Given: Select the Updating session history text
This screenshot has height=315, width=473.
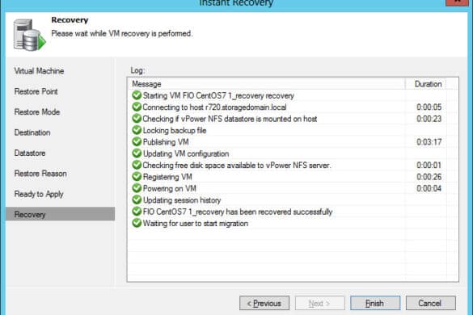Looking at the screenshot, I should (182, 200).
